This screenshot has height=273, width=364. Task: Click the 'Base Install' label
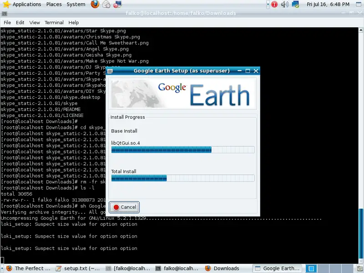[124, 131]
